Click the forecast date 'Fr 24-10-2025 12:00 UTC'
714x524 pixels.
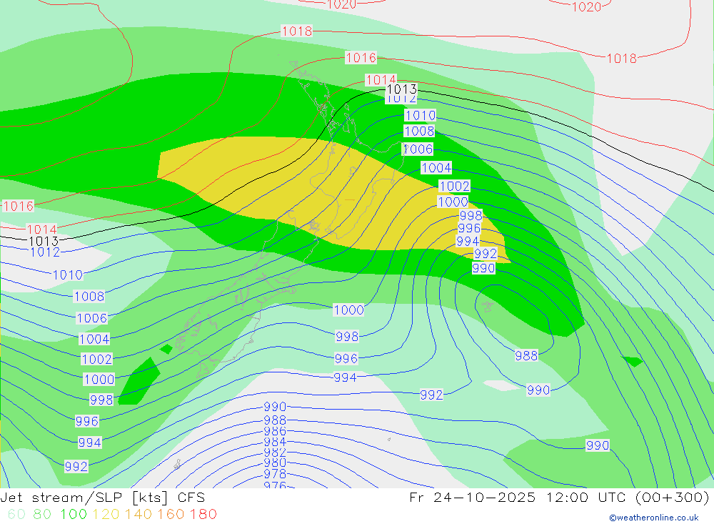pyautogui.click(x=519, y=497)
